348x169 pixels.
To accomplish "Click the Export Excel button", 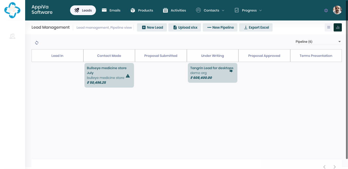I will [256, 27].
